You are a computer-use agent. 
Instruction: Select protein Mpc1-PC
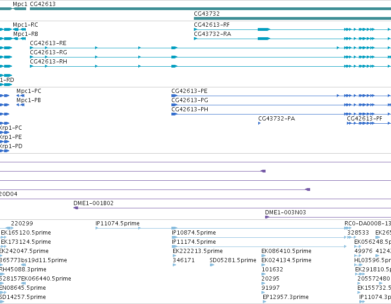tap(28, 91)
